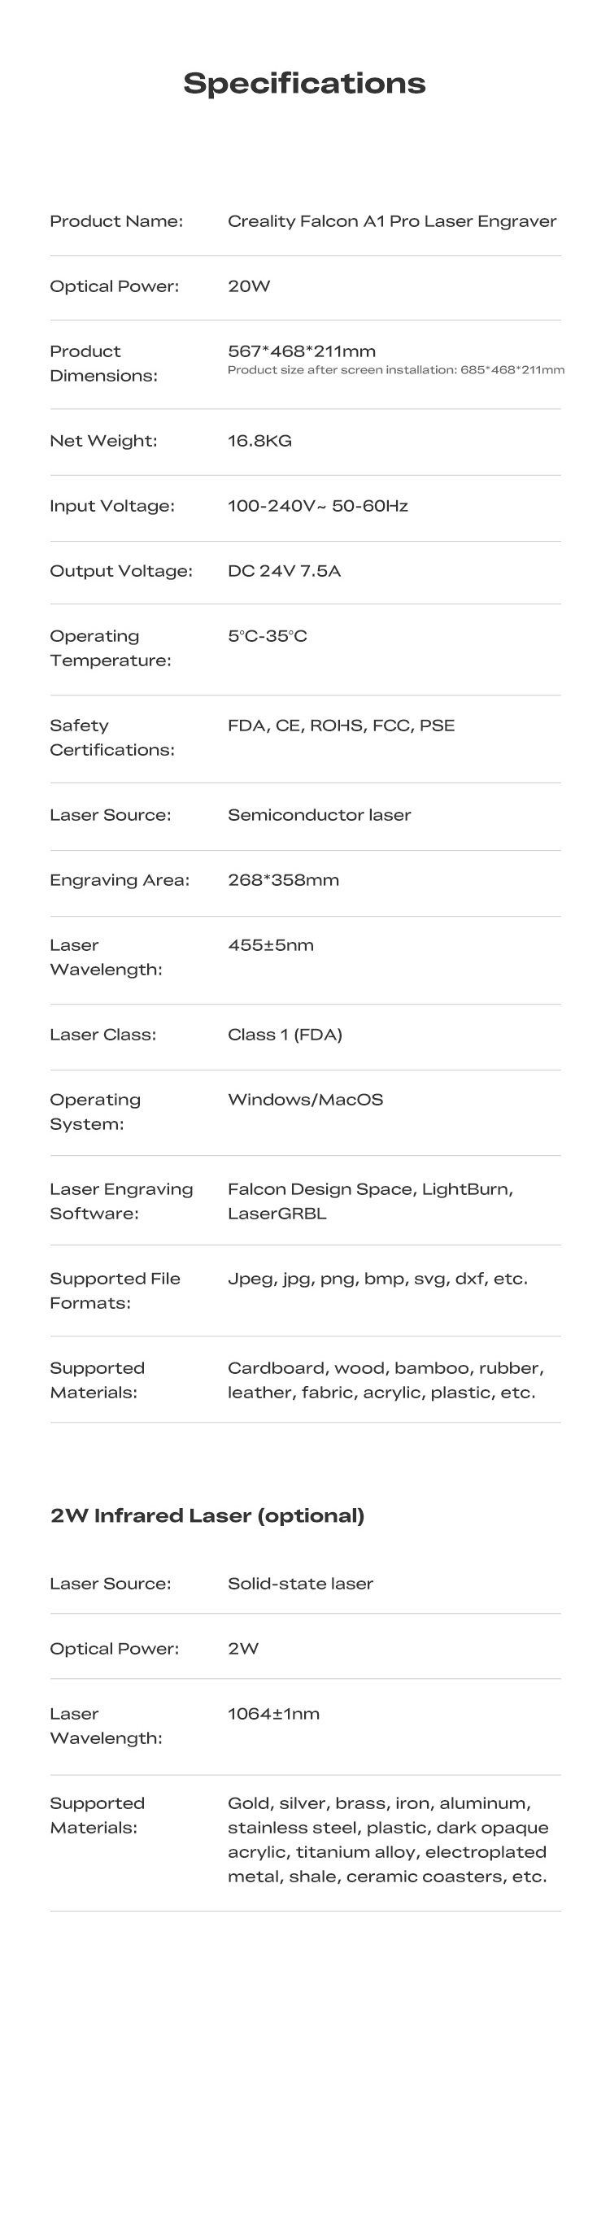This screenshot has height=2219, width=610.
Task: Select the 16.8KG net weight value
Action: [x=259, y=441]
